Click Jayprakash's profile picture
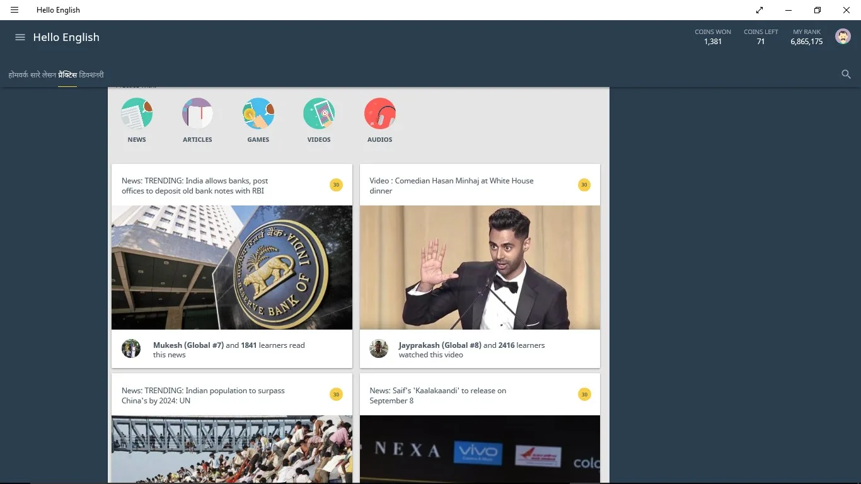 pyautogui.click(x=379, y=349)
